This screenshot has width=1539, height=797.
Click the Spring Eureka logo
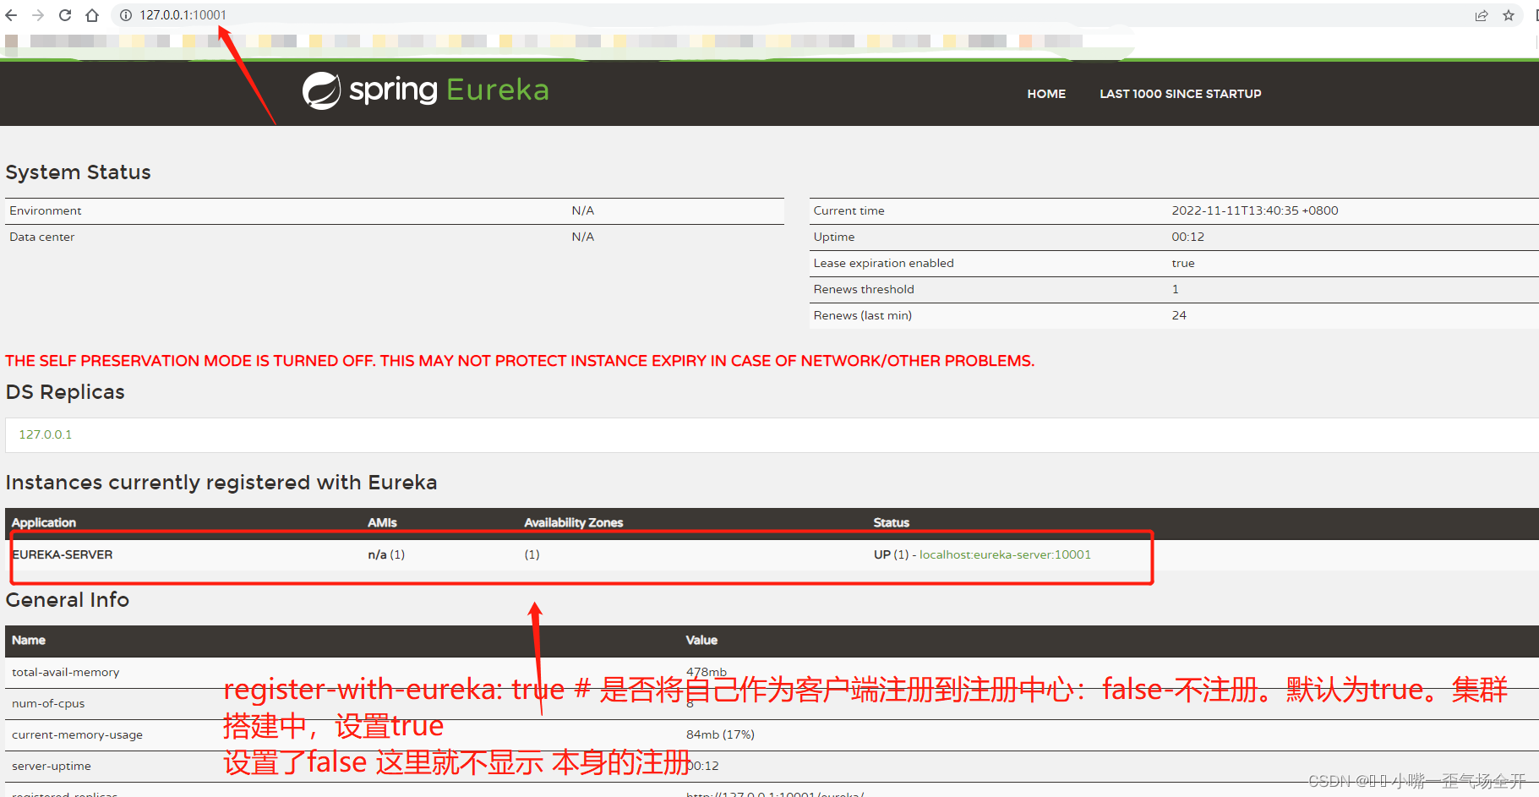point(426,90)
